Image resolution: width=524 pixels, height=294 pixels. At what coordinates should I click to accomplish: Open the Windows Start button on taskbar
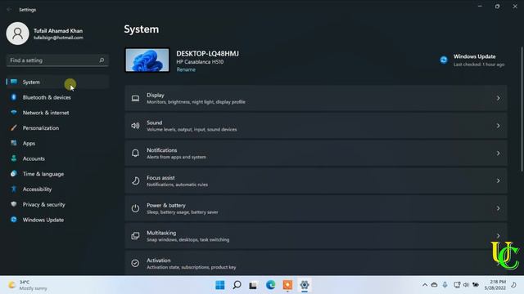tap(220, 285)
